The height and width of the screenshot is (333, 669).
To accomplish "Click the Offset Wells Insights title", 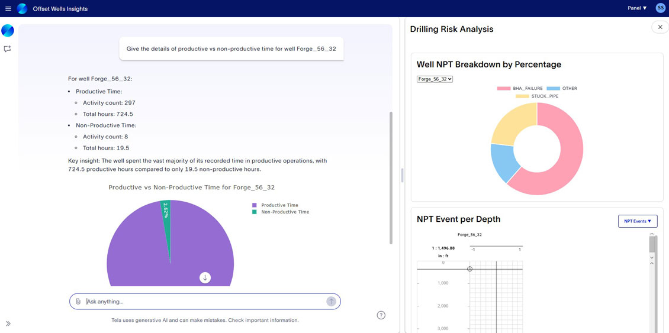I will click(60, 8).
